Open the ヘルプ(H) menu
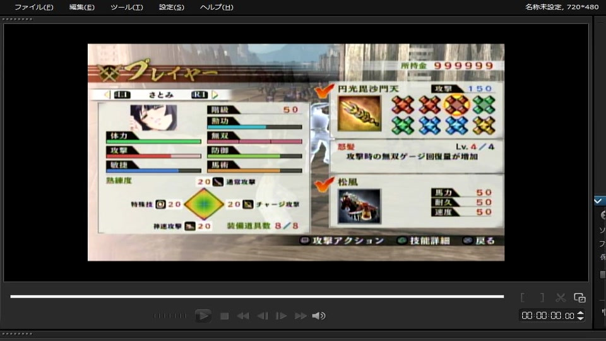 (217, 8)
